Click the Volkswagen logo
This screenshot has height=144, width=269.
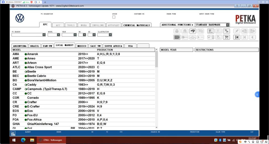[20, 18]
